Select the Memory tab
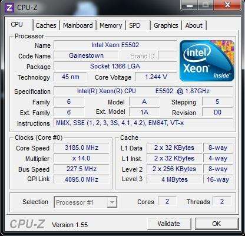Screen dimensions: 245x236 pyautogui.click(x=111, y=25)
